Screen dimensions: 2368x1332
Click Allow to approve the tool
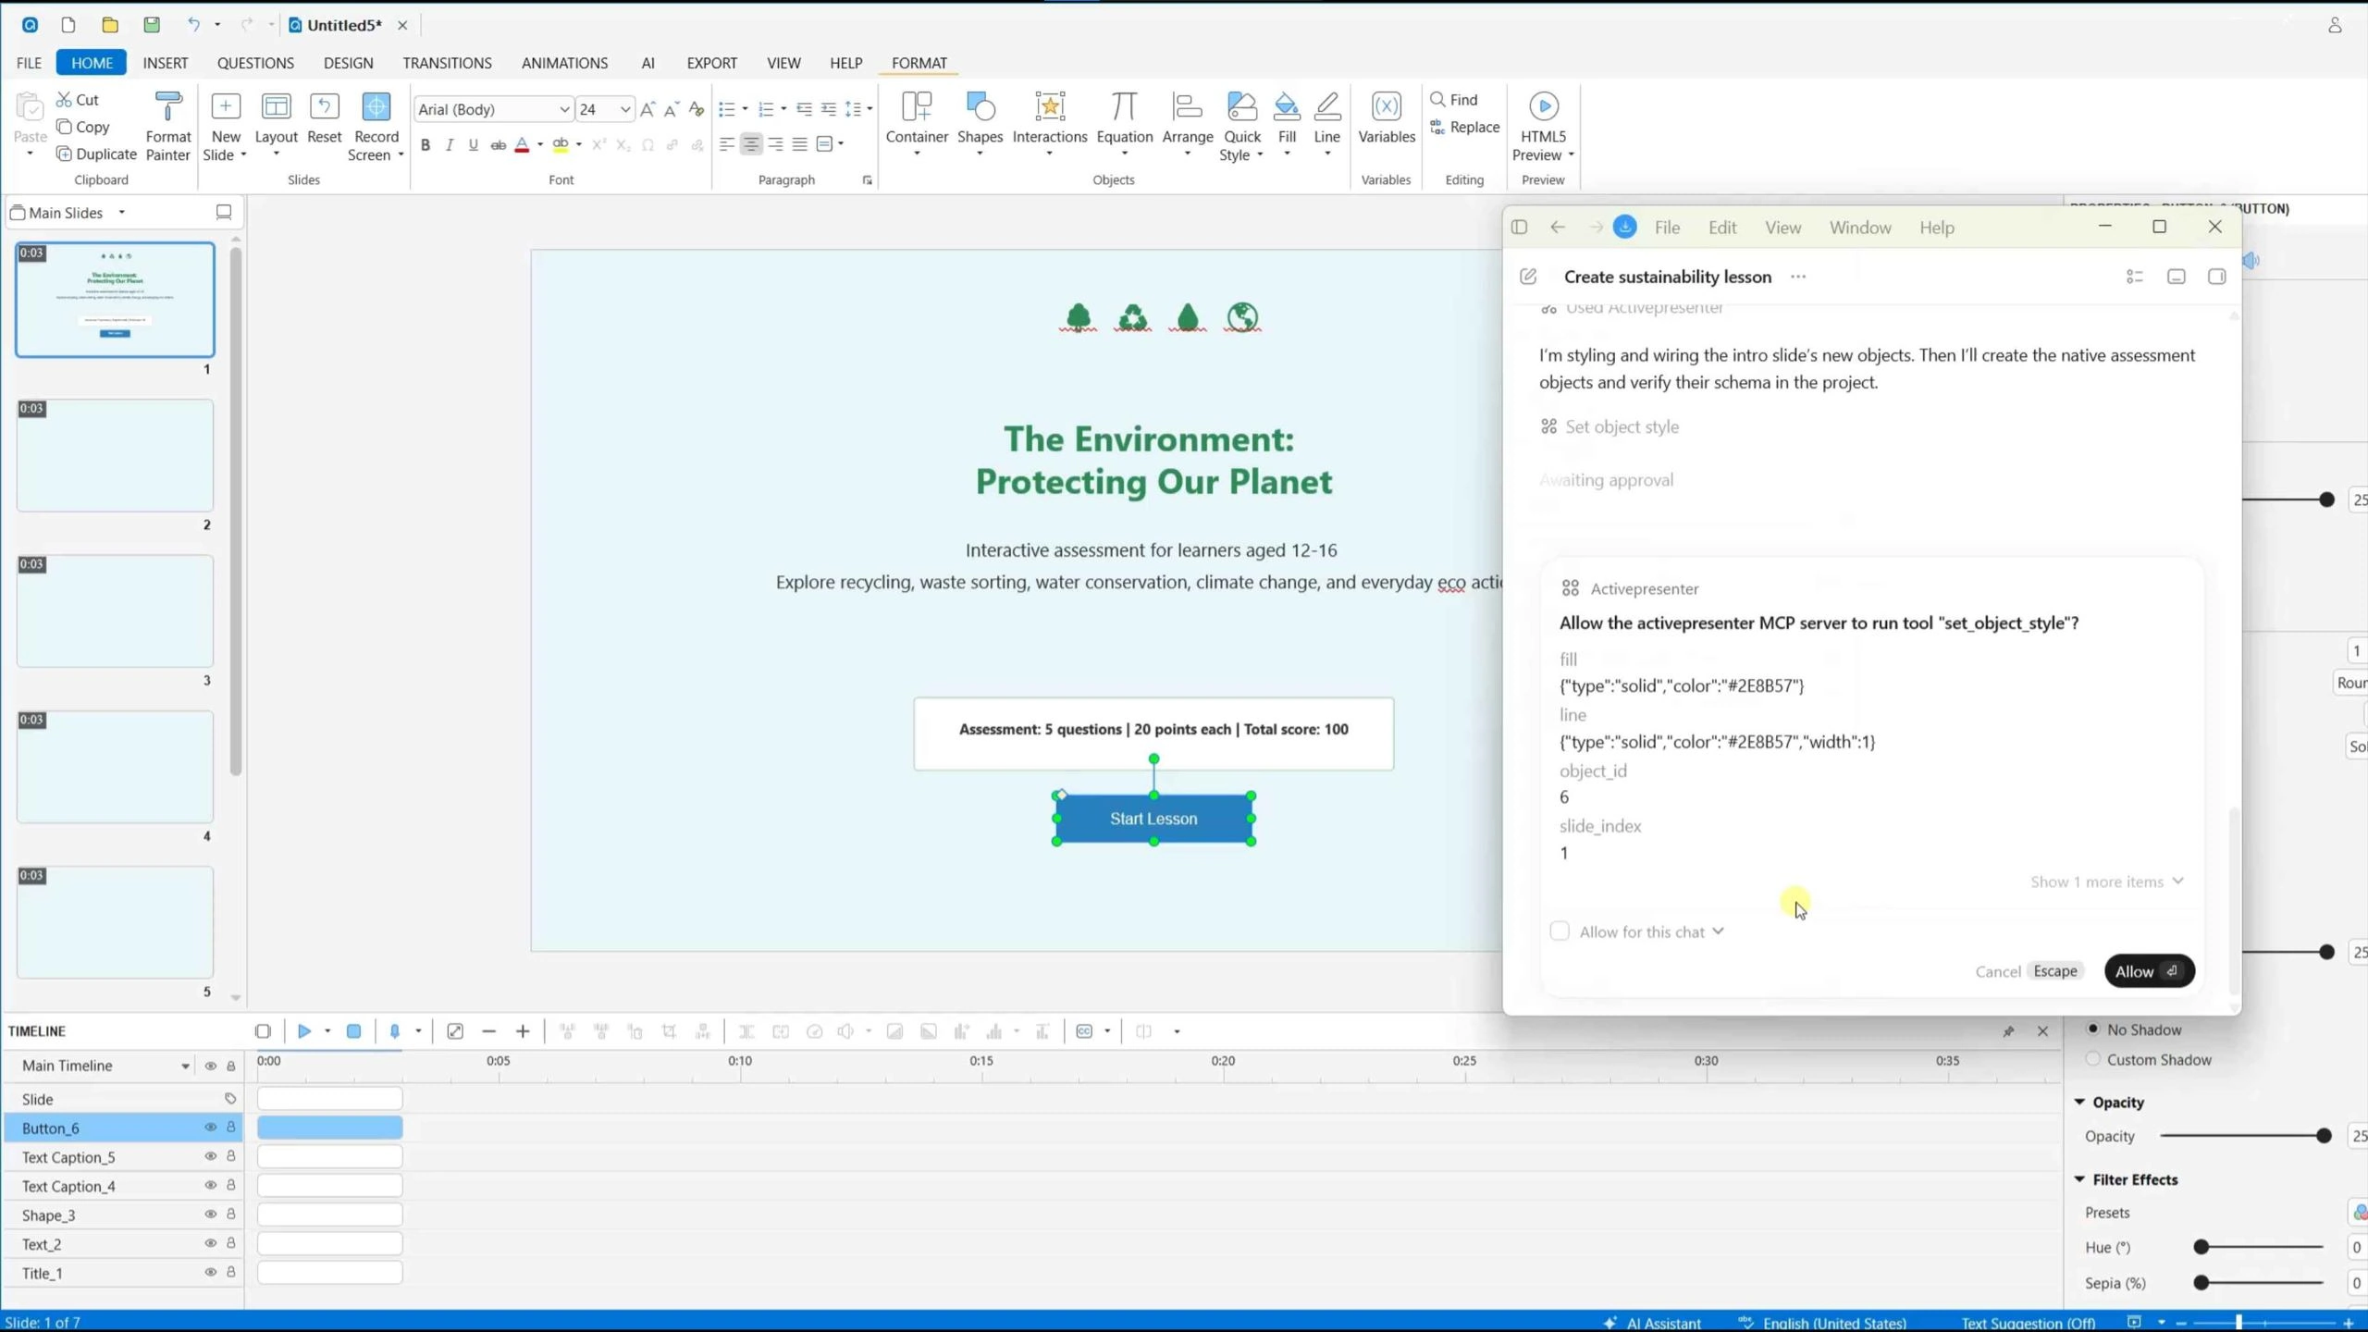coord(2149,971)
